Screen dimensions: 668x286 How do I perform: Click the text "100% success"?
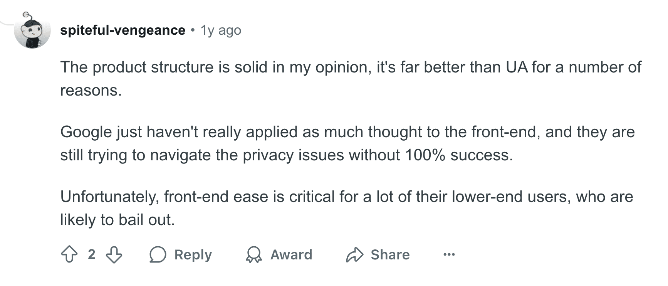pos(459,155)
